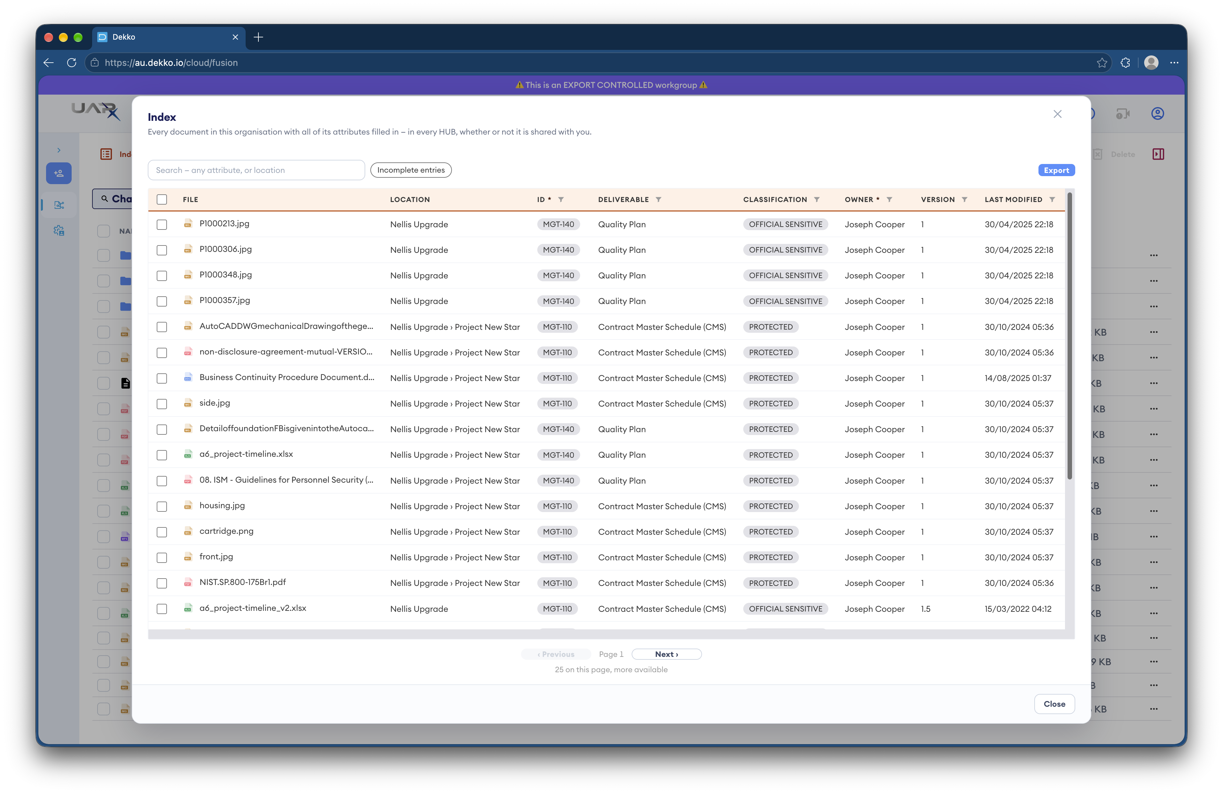The height and width of the screenshot is (794, 1223).
Task: Check the a6_project-timeline_v2.xlsx checkbox
Action: click(x=162, y=609)
